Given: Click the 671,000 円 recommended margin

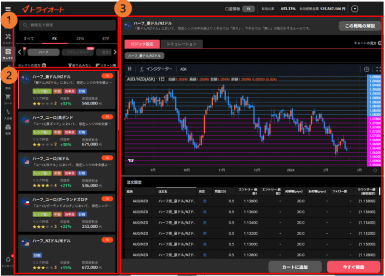Looking at the screenshot, I should pos(92,145).
